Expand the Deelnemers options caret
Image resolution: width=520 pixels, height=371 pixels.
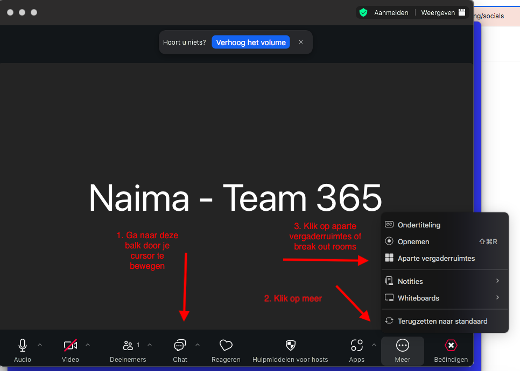coord(150,345)
